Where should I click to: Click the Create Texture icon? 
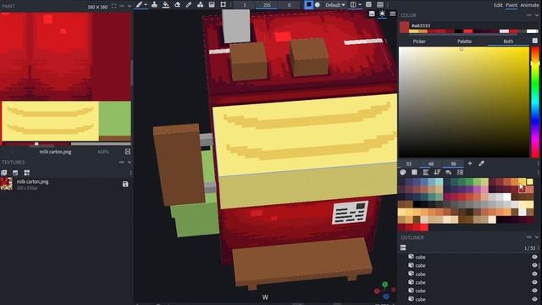[x=15, y=173]
